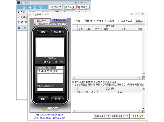Click the 구분 column header in 충전내역
Screen dimensions: 164x122
(86, 92)
